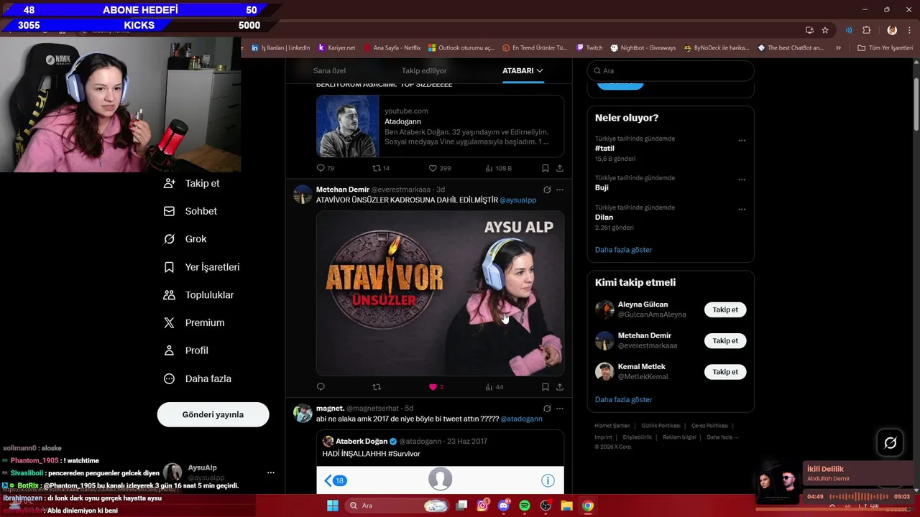Bookmark the Atadogann YouTube post
The image size is (920, 517).
[x=546, y=168]
